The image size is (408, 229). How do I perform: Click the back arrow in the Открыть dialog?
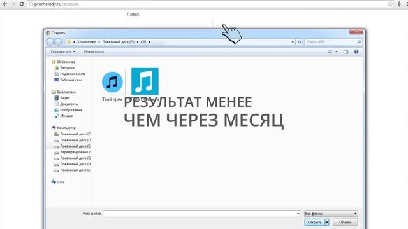(50, 42)
